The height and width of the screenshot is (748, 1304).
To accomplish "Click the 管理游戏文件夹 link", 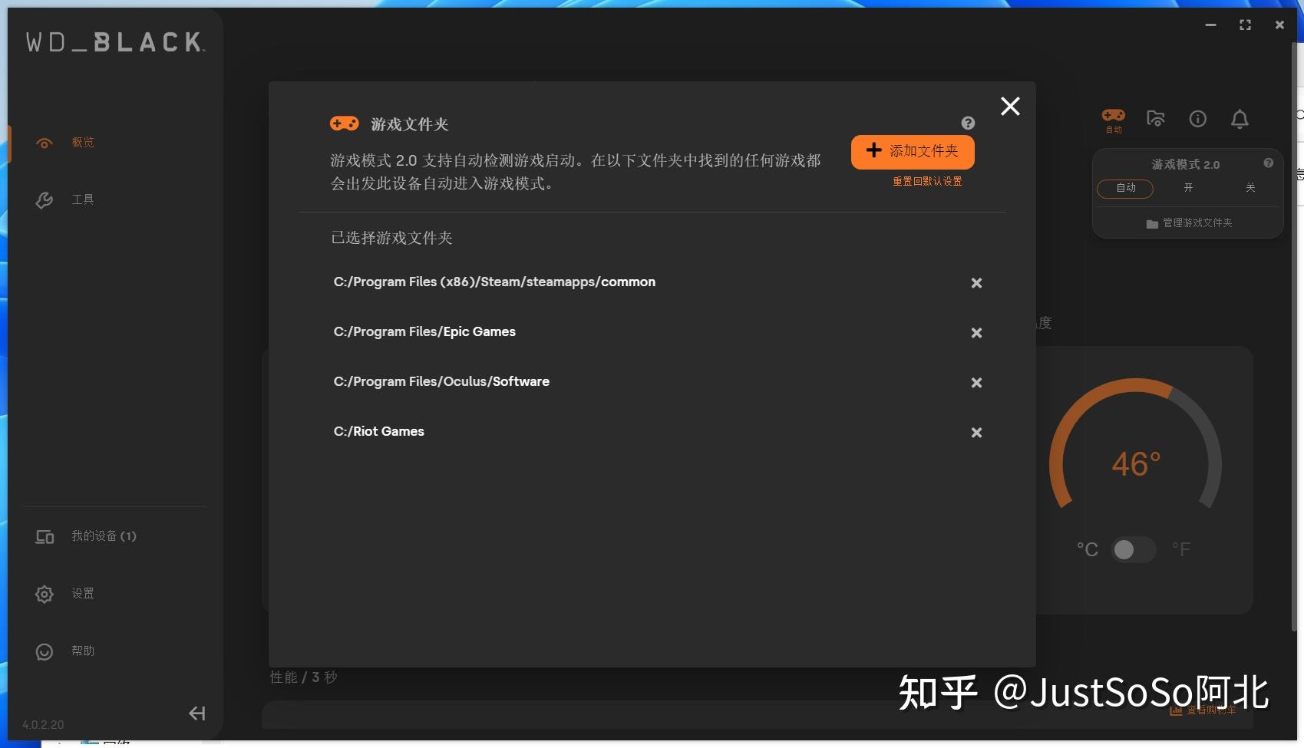I will point(1189,223).
